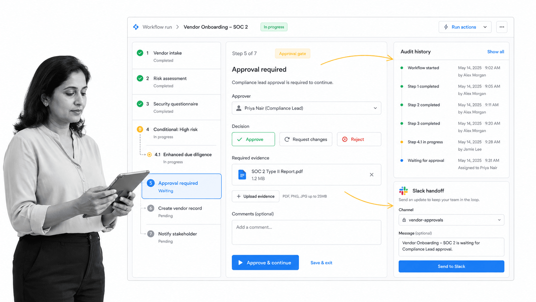Click the blue step 5 number badge
The image size is (536, 302).
[151, 183]
